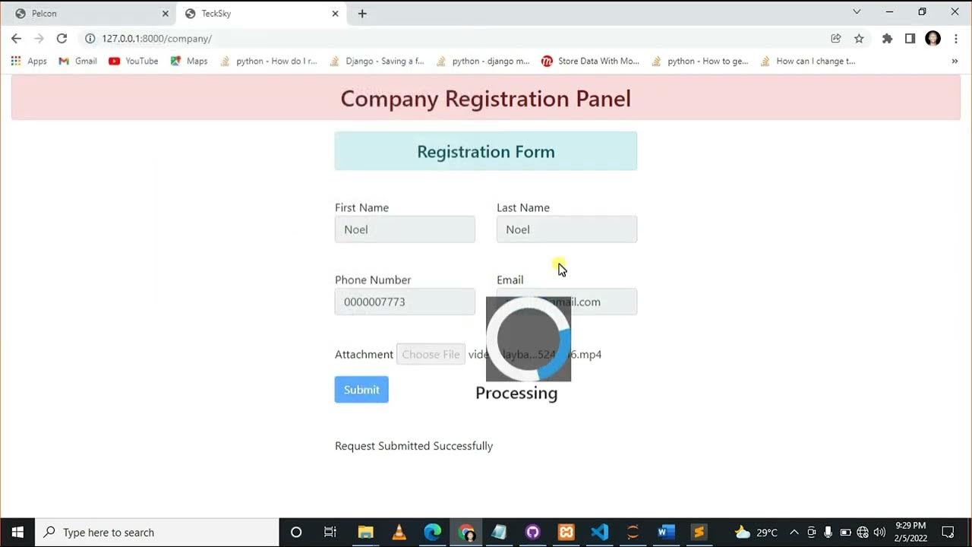Launch VLC media player from taskbar

tap(399, 532)
